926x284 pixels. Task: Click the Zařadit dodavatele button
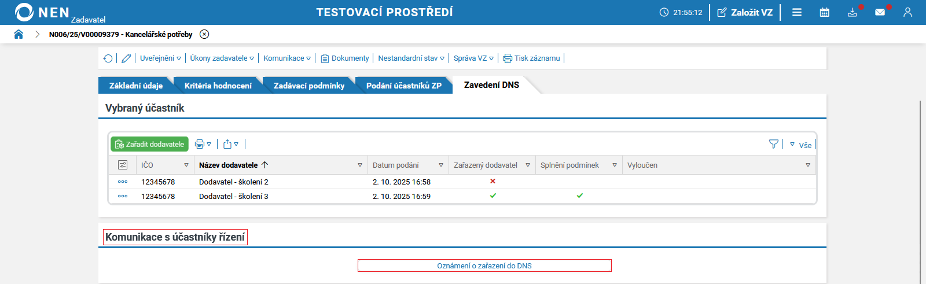pos(150,144)
